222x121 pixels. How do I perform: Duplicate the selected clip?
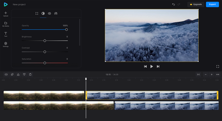[12, 75]
